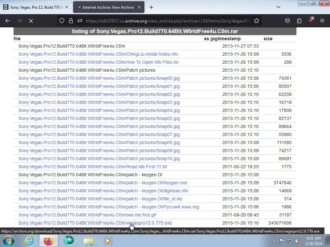
Task: Open How To Open Nfo Files.txt link
Action: (x=98, y=62)
